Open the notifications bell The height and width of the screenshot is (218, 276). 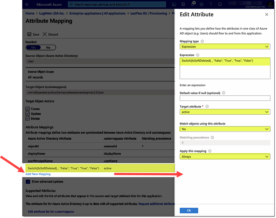[x=193, y=4]
